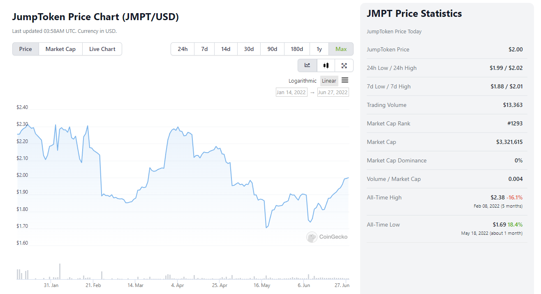Click the 31. Jan x-axis label
541x294 pixels.
(51, 285)
